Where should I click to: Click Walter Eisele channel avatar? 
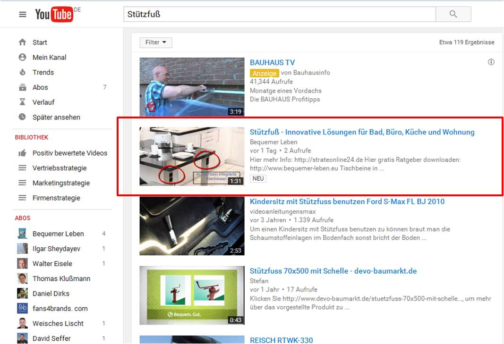(22, 264)
